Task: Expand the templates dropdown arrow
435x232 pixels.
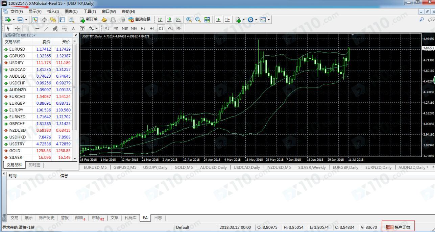Action: [269, 20]
